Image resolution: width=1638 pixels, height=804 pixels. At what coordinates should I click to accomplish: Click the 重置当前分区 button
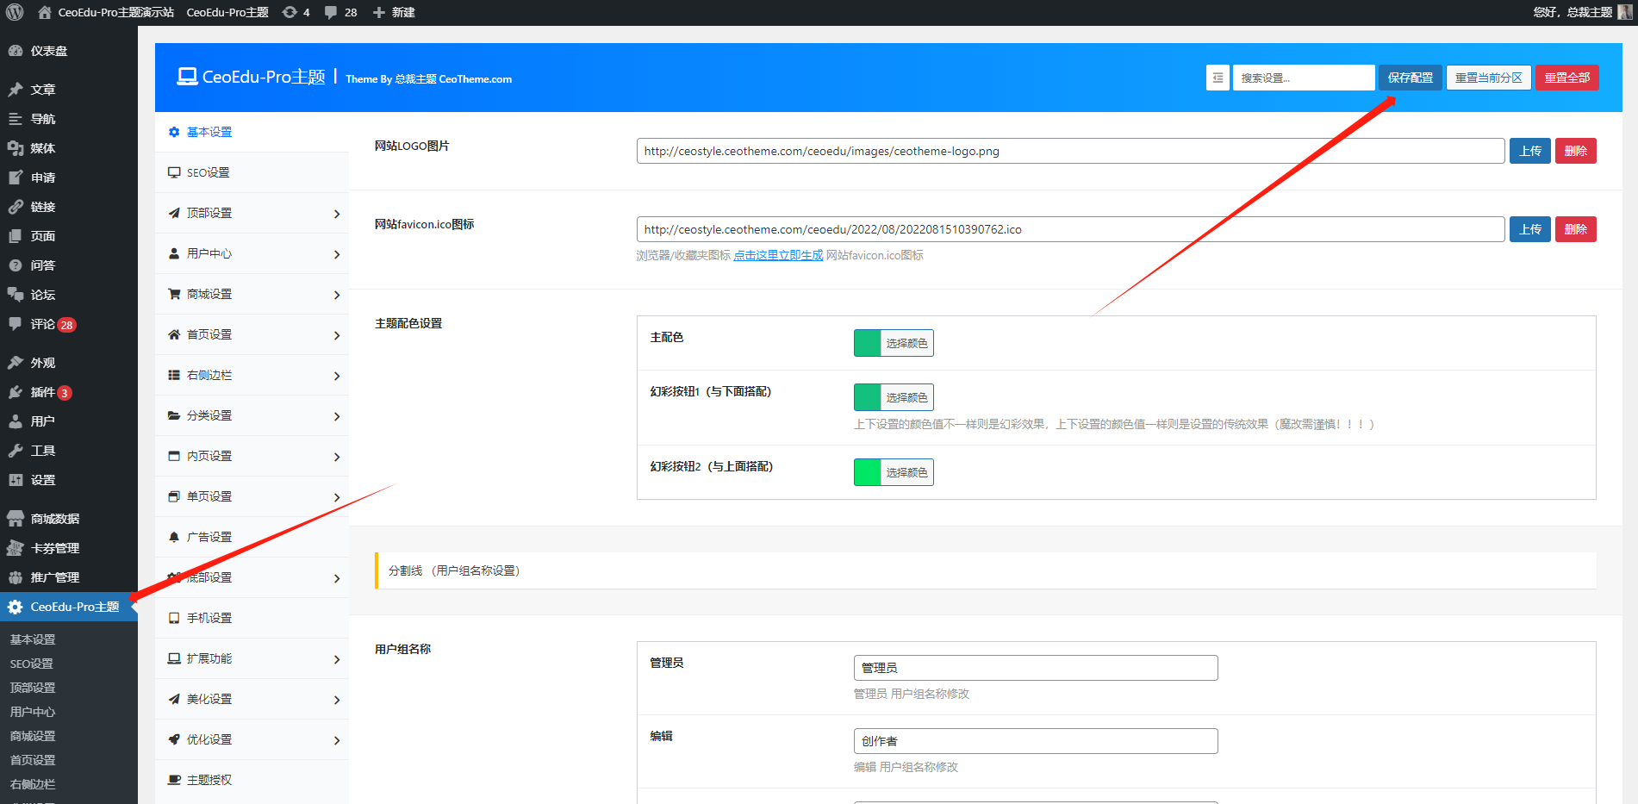coord(1489,78)
